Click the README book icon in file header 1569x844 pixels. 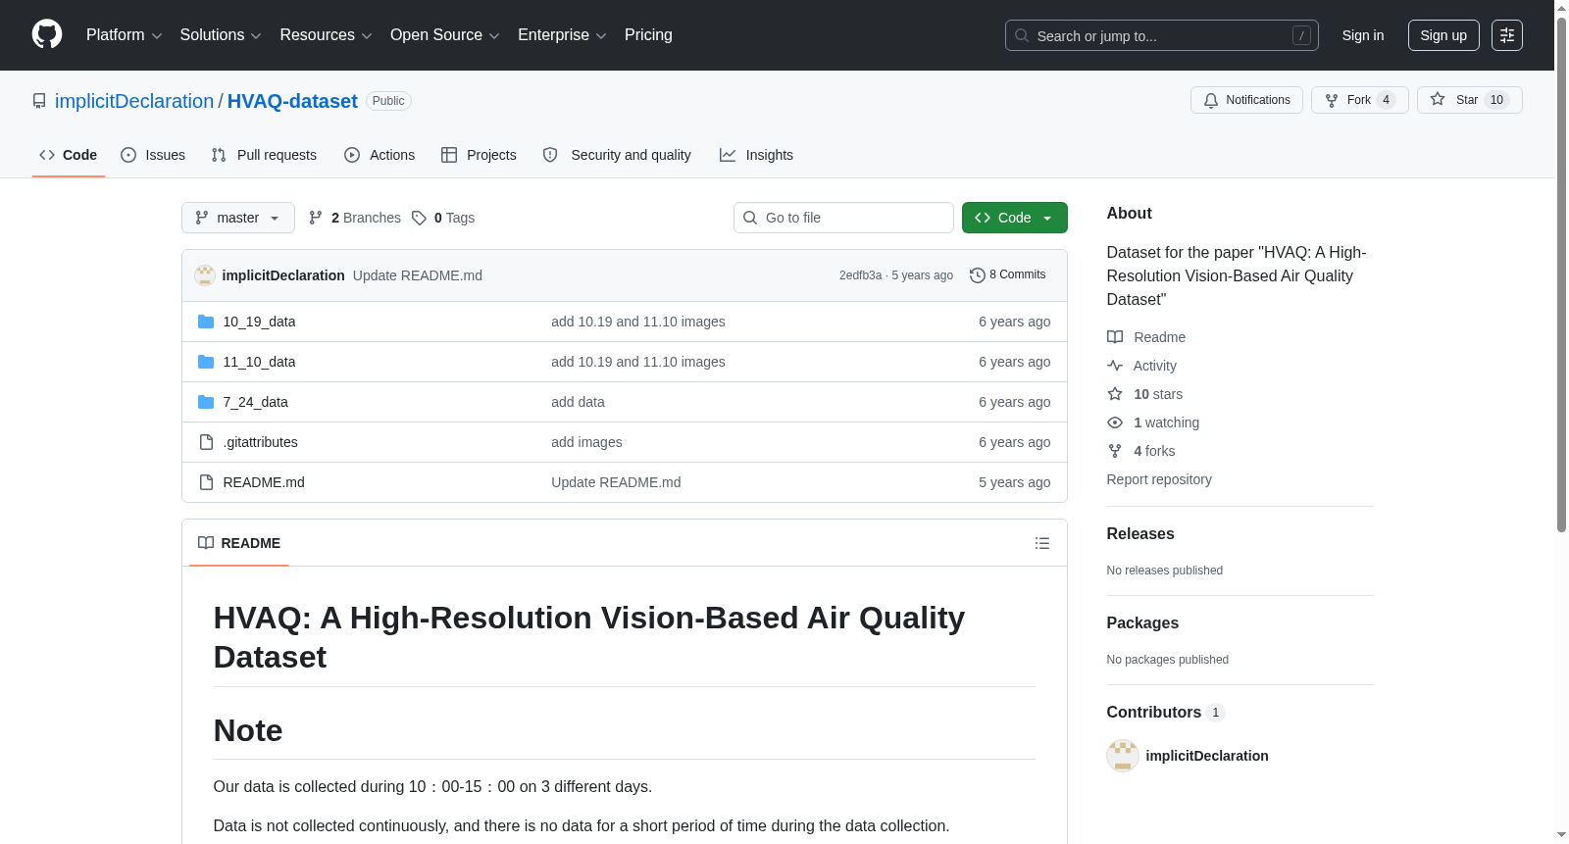coord(206,543)
